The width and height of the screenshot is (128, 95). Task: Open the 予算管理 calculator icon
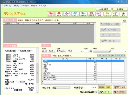pos(83,14)
